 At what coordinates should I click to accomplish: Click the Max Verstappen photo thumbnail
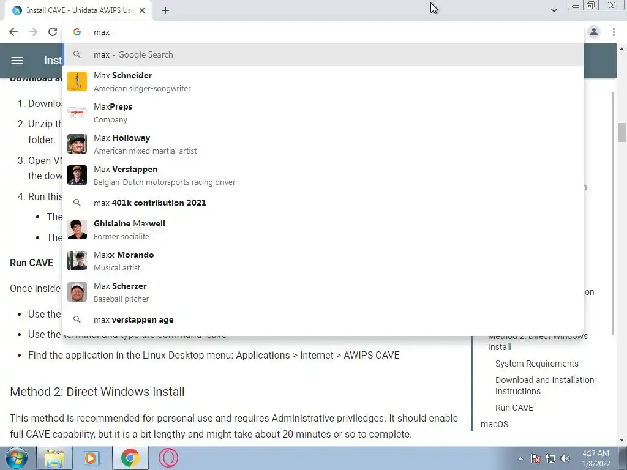tap(77, 175)
